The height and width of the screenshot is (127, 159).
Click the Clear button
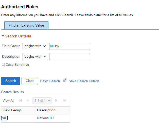click(30, 81)
